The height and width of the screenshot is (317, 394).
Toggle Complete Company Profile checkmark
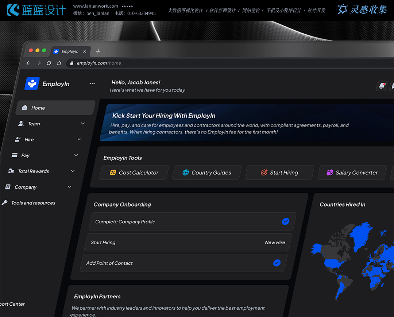(286, 222)
